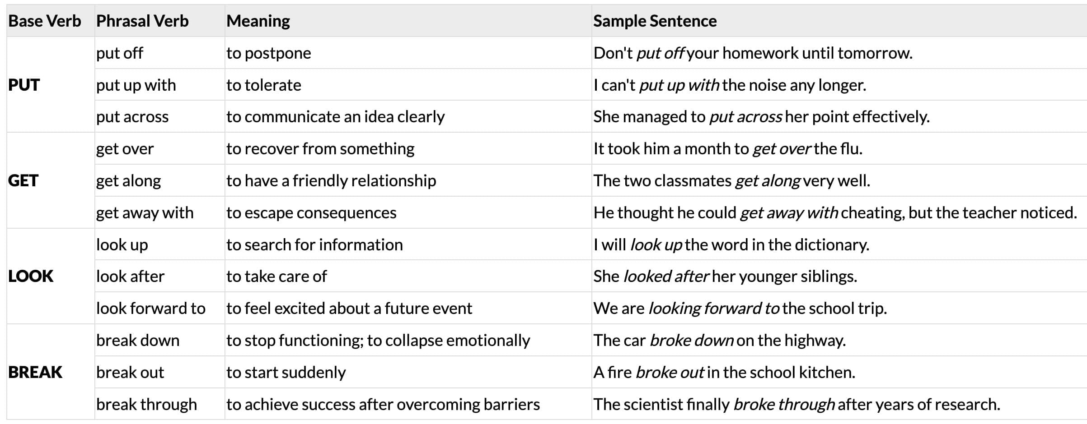This screenshot has height=424, width=1087.
Task: Click the Sample Sentence column header
Action: 655,21
